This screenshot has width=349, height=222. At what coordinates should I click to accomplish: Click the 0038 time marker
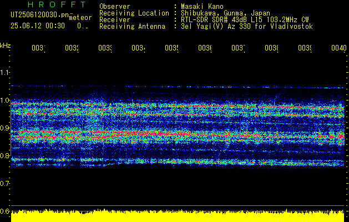271,48
